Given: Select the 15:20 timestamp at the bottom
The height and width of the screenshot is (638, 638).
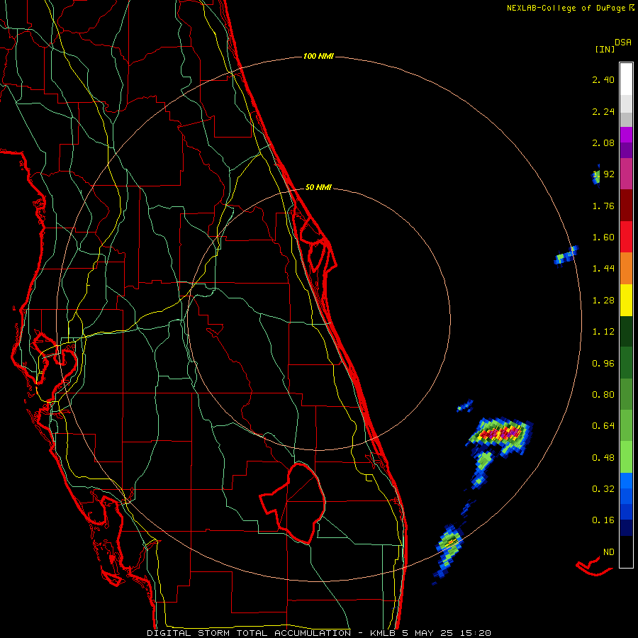Looking at the screenshot, I should 476,633.
